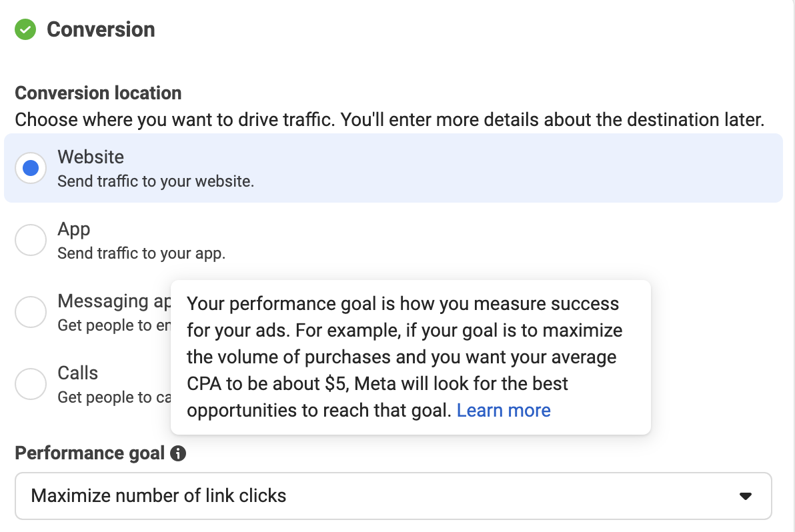Image resolution: width=795 pixels, height=532 pixels.
Task: Click the Send traffic to your app description
Action: [141, 253]
